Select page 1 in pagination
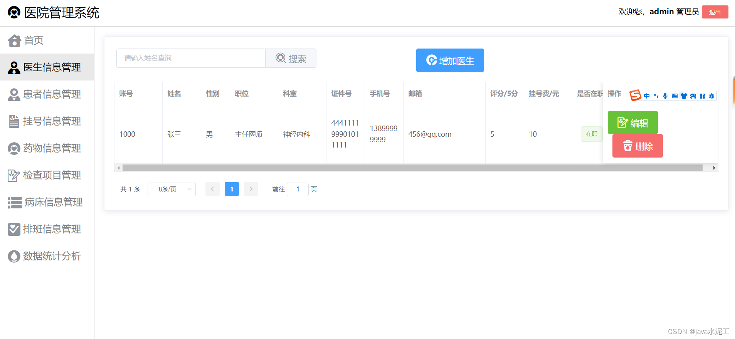Screen dimensions: 735x339 coord(232,189)
